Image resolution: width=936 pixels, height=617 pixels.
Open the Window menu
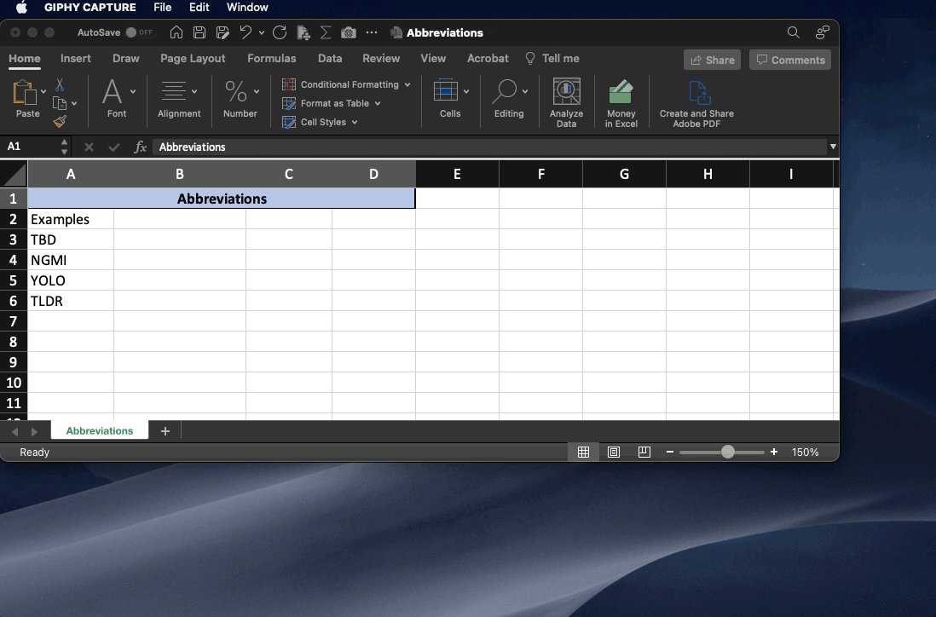pyautogui.click(x=247, y=7)
